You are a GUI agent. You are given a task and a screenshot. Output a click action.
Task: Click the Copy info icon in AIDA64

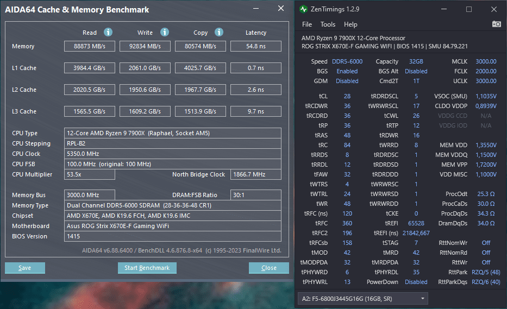tap(219, 32)
